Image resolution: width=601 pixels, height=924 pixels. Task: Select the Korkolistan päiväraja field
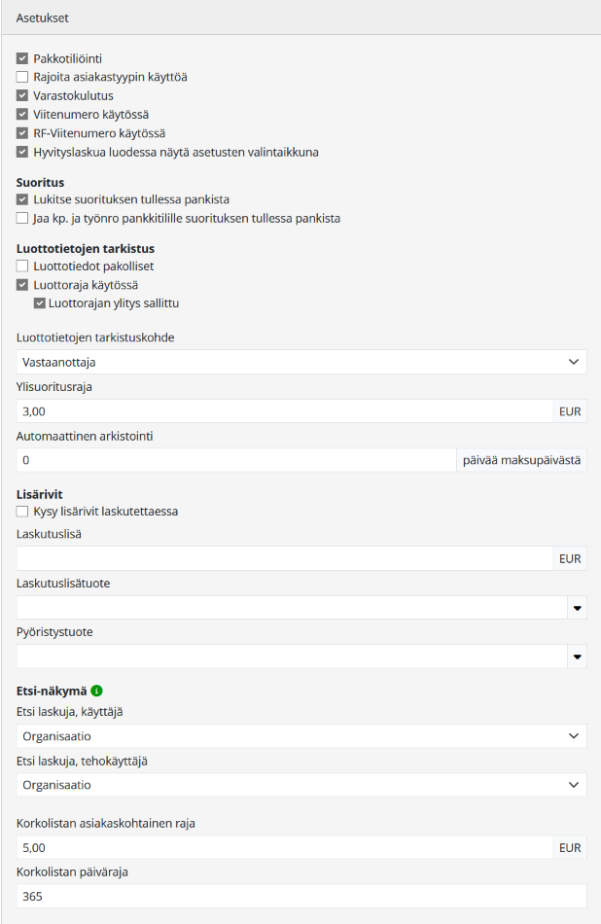[301, 897]
